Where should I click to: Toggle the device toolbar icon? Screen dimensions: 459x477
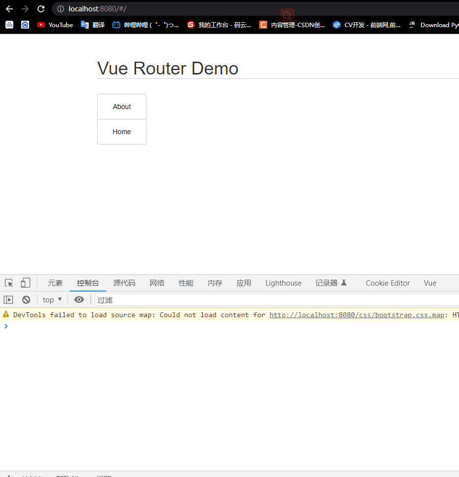[26, 283]
